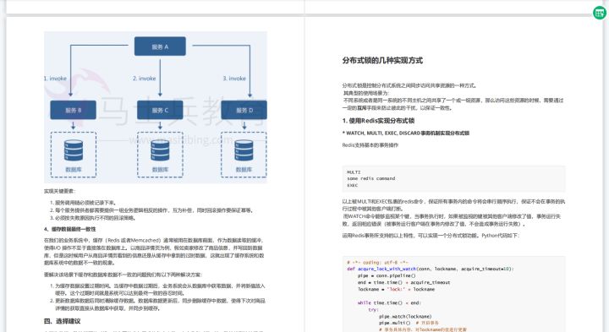The height and width of the screenshot is (332, 609).
Task: Click "pipe = conn.pipeline()" code line
Action: coord(387,275)
